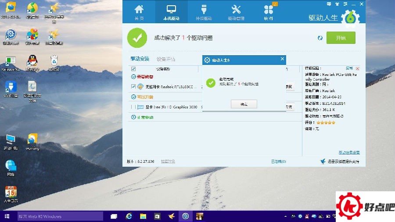Launch Internet Explorer from taskbar
395x222 pixels.
[x=129, y=216]
